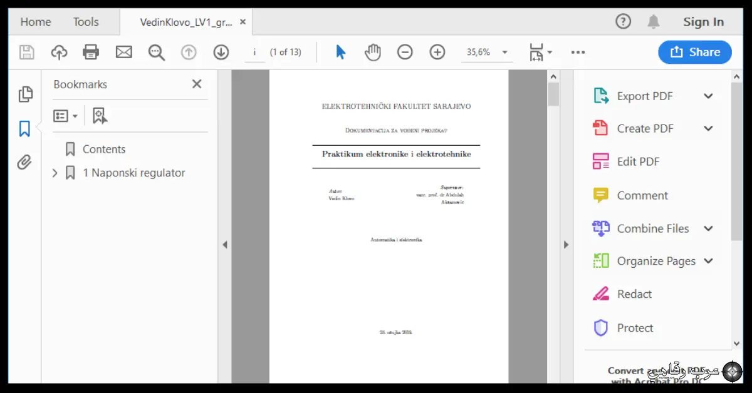Select the Hand tool
752x393 pixels.
coord(372,52)
